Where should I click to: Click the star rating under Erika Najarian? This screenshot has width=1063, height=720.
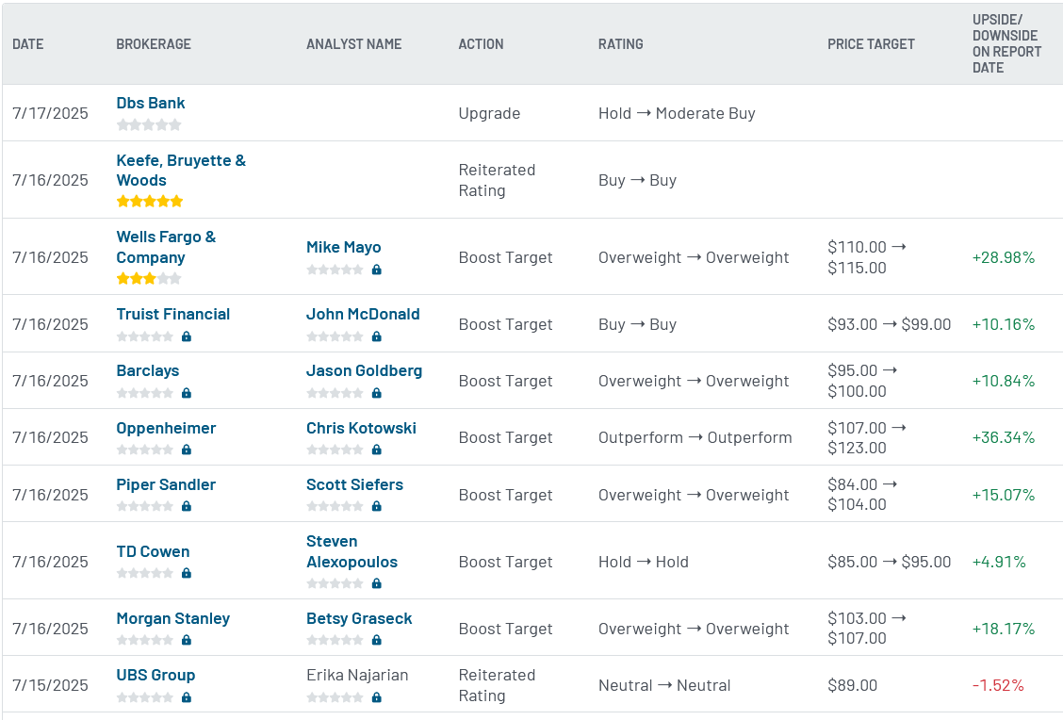pos(335,697)
